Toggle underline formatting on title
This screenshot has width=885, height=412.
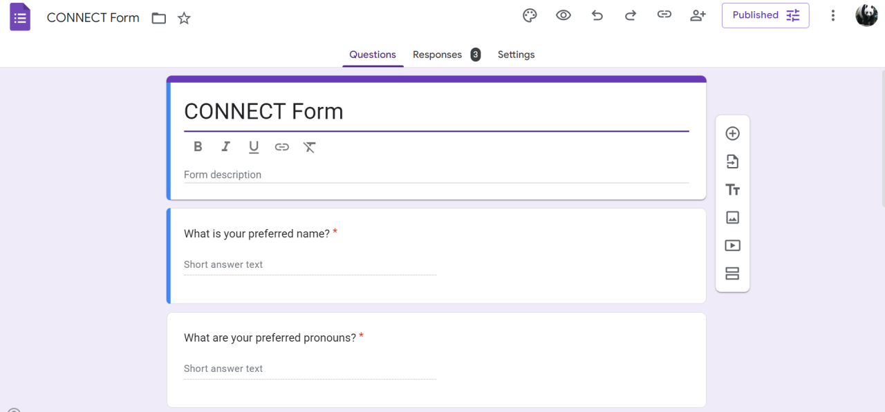pyautogui.click(x=254, y=146)
